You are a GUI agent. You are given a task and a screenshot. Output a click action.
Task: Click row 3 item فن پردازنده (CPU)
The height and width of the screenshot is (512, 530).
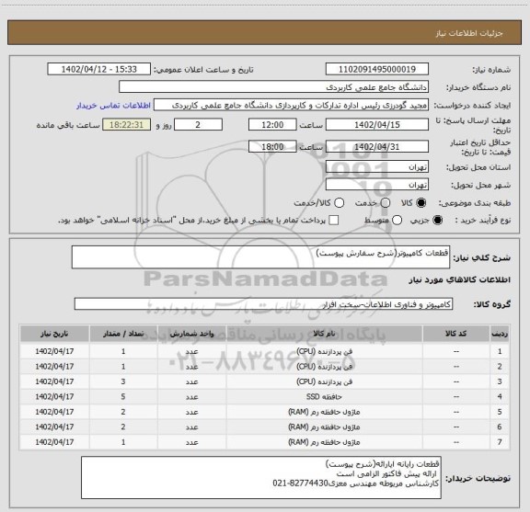[x=324, y=381]
